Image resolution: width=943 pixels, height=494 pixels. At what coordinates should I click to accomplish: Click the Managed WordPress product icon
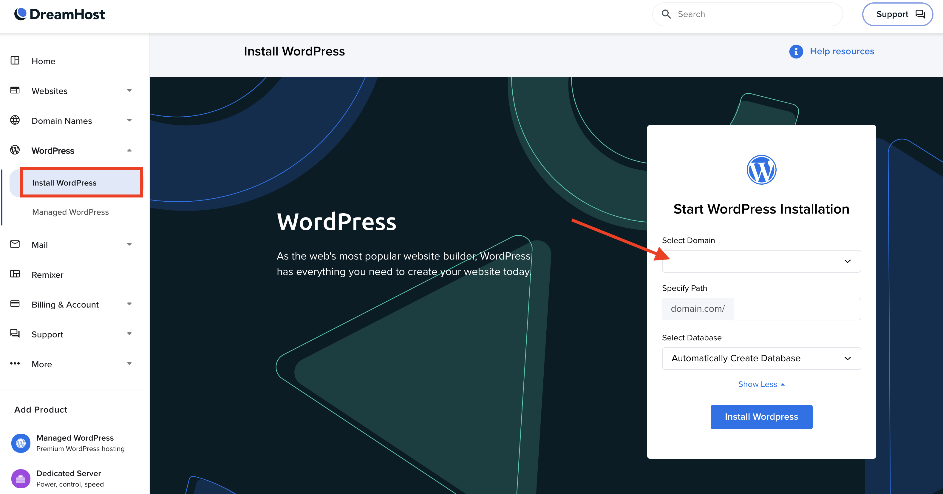(x=21, y=443)
